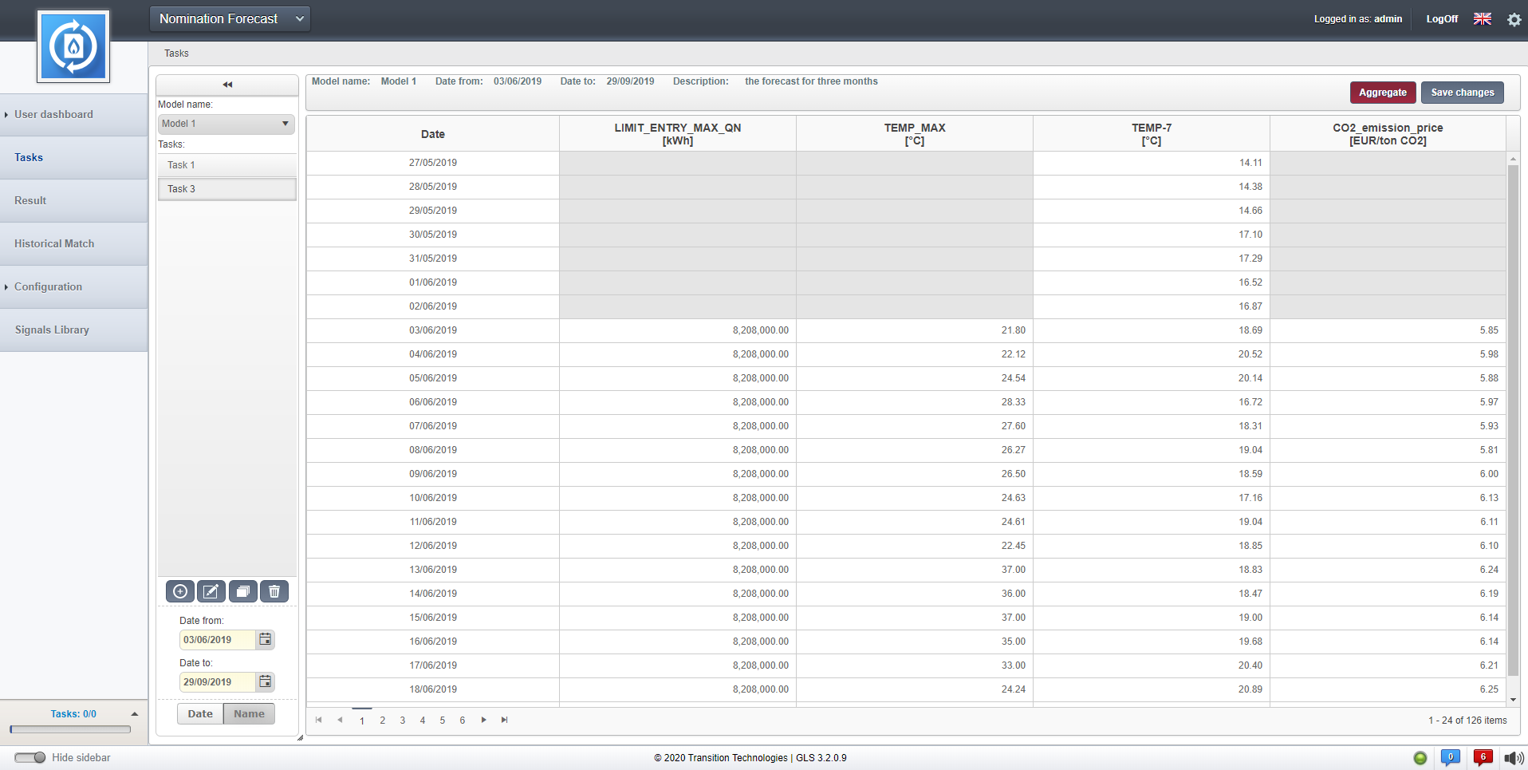Viewport: 1528px width, 770px height.
Task: Click the duplicate task copy icon
Action: pyautogui.click(x=243, y=591)
